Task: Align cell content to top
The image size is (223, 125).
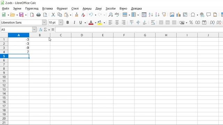Action: pyautogui.click(x=132, y=22)
